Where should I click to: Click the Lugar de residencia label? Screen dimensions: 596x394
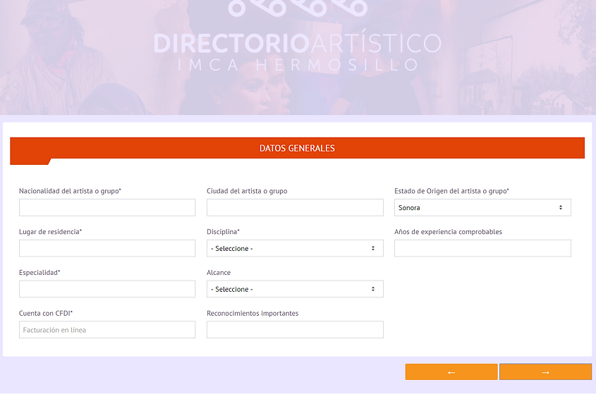point(51,232)
